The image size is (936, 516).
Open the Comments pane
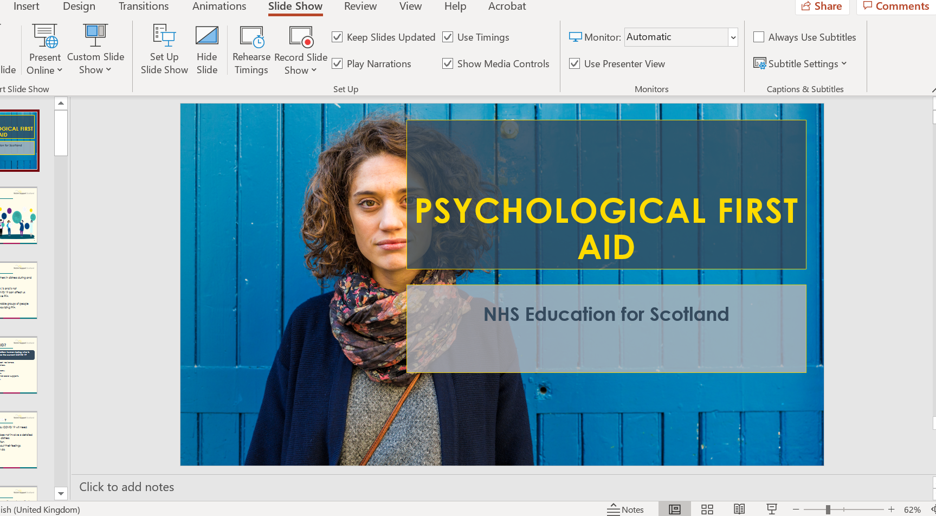point(896,7)
